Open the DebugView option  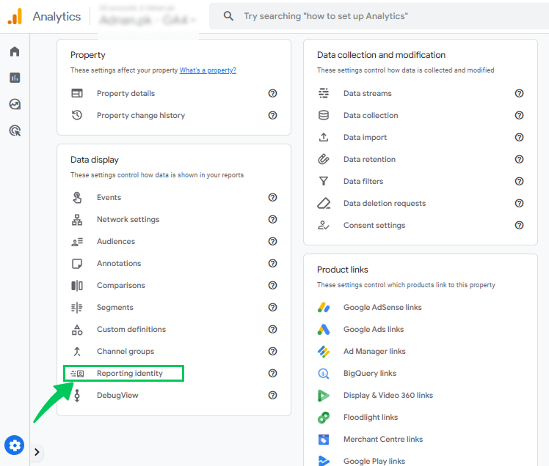point(117,395)
